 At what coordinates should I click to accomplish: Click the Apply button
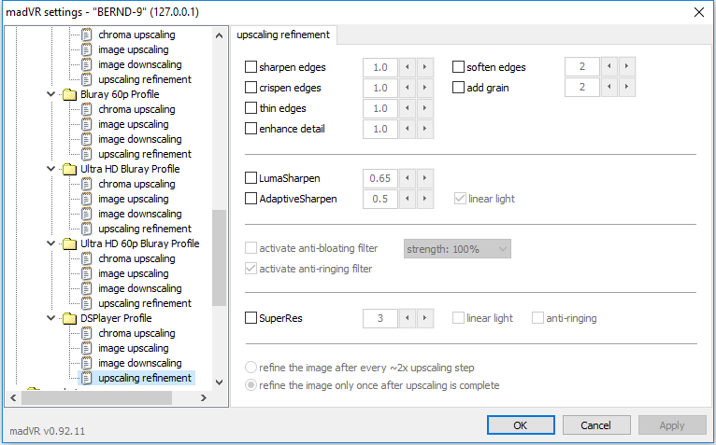pyautogui.click(x=672, y=425)
